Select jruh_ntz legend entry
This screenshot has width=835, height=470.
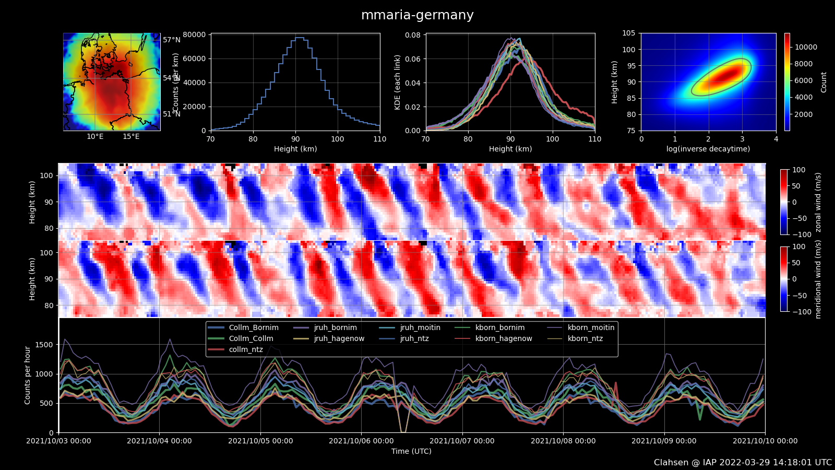[x=404, y=338]
